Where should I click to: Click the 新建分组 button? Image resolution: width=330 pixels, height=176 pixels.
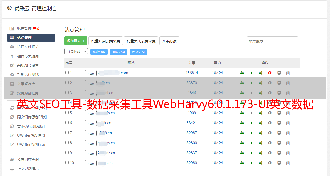(x=99, y=52)
